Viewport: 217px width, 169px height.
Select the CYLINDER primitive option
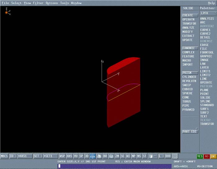pyautogui.click(x=189, y=77)
